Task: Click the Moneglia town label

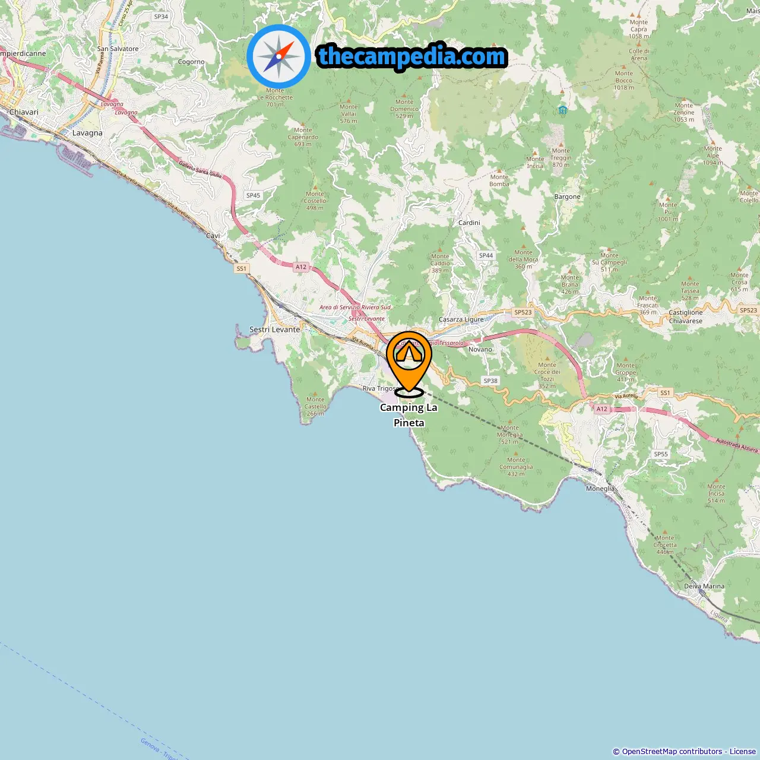Action: (x=600, y=489)
